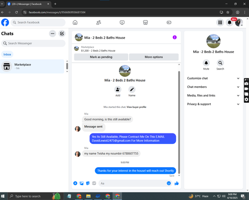Expand Media, files and links section
Viewport: 249px width, 200px height.
coord(213,95)
